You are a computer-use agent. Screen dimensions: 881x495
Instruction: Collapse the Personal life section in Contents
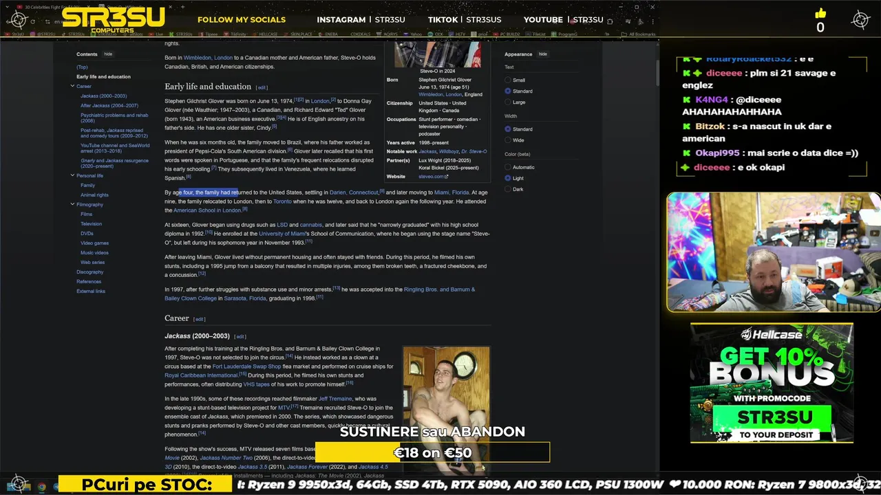[72, 175]
